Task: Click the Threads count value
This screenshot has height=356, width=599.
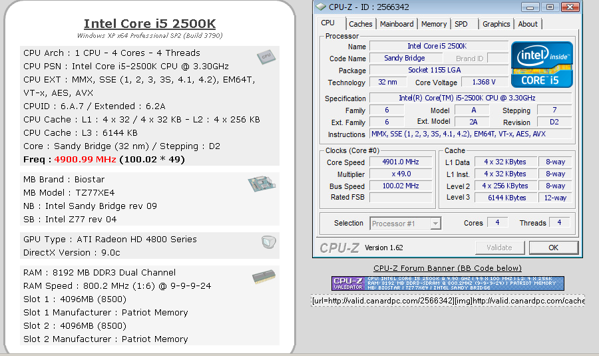Action: pos(559,222)
